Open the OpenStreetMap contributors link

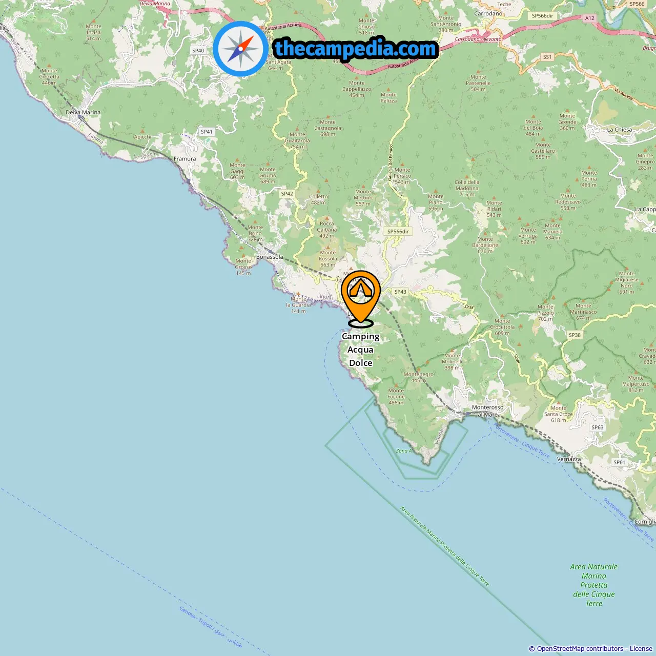pyautogui.click(x=580, y=648)
